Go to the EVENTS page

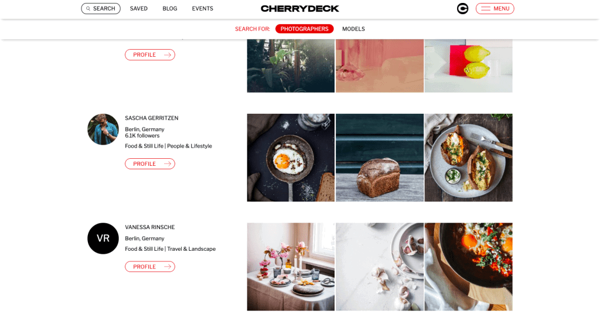click(x=202, y=8)
